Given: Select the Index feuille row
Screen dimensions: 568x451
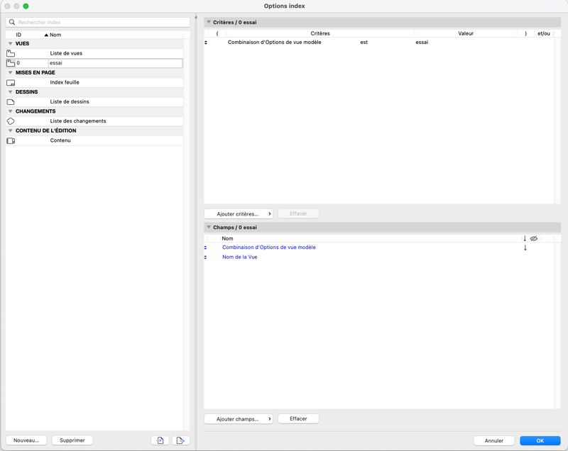Looking at the screenshot, I should point(94,82).
